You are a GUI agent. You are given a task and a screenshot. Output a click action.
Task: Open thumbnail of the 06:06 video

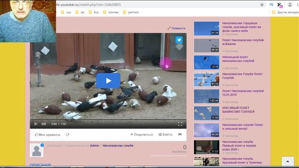pos(206,46)
